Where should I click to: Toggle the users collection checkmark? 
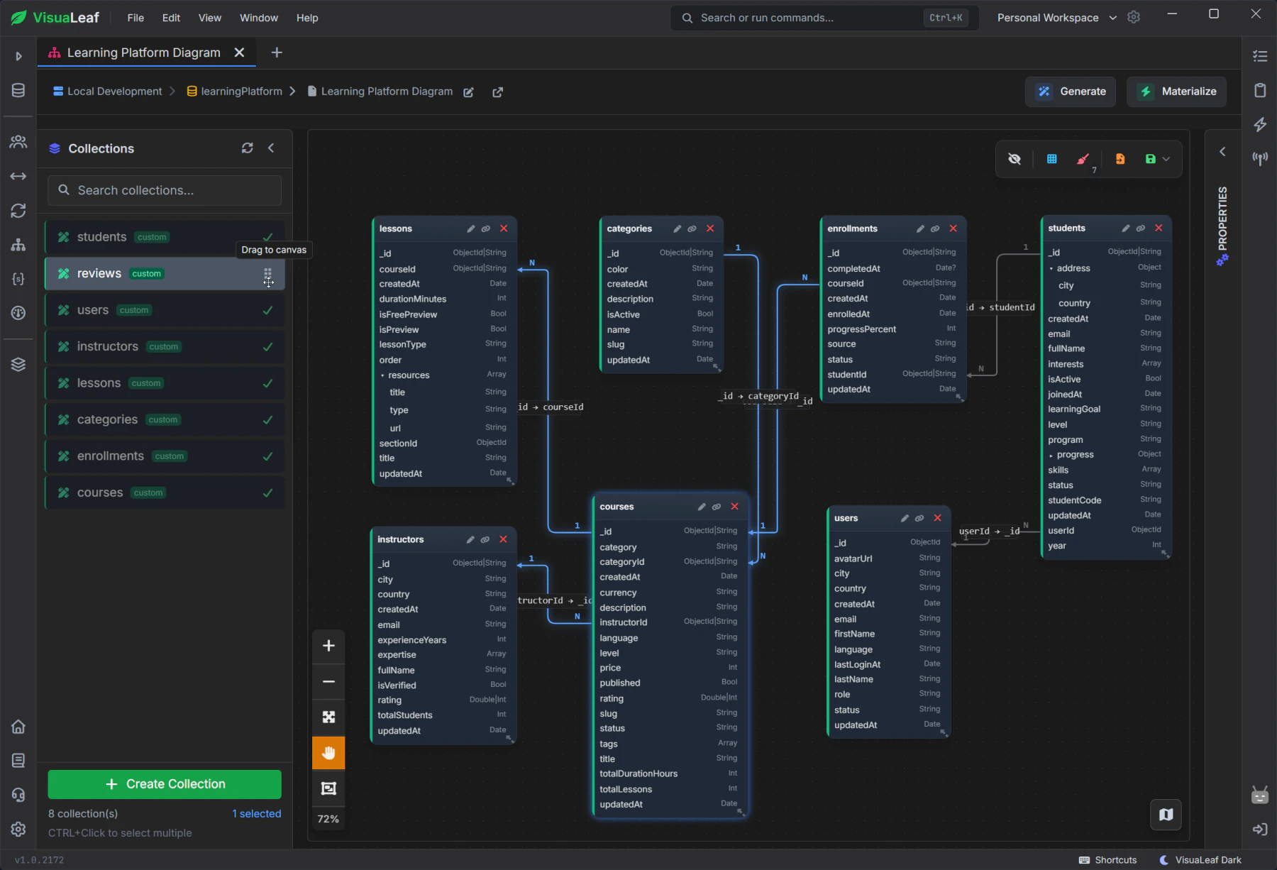pos(267,310)
